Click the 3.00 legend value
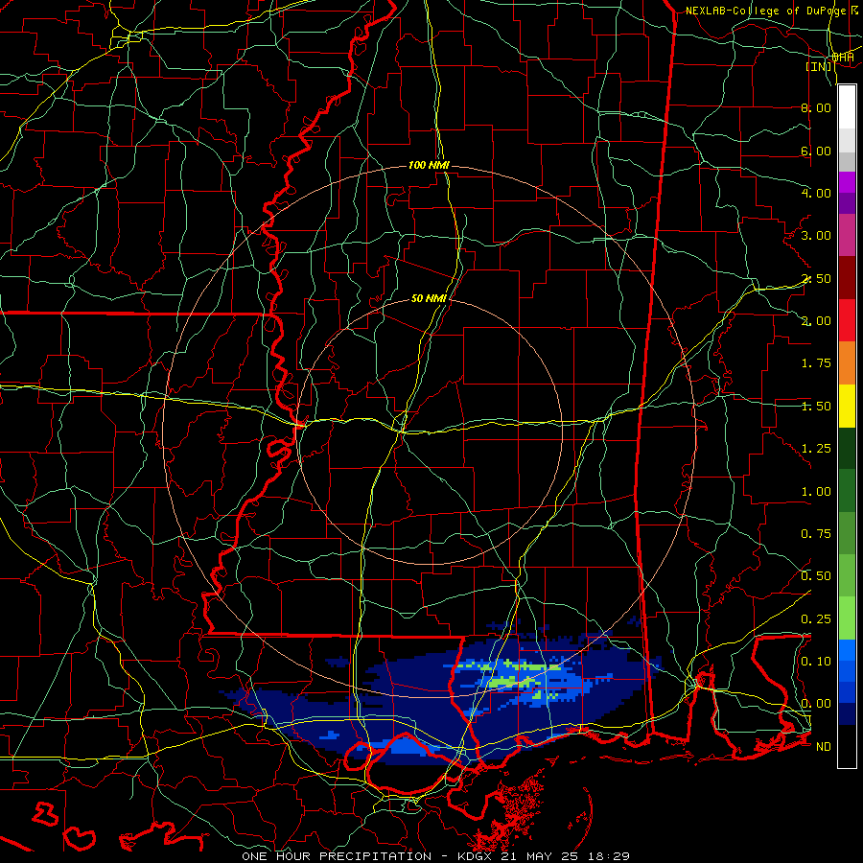The height and width of the screenshot is (863, 863). pos(816,236)
